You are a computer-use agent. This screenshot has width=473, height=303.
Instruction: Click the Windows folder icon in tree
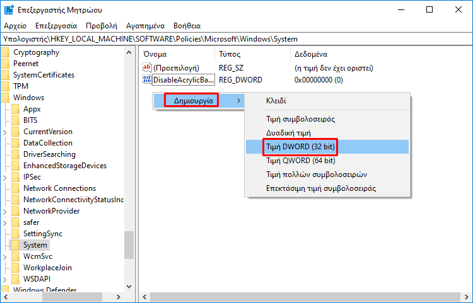5,98
